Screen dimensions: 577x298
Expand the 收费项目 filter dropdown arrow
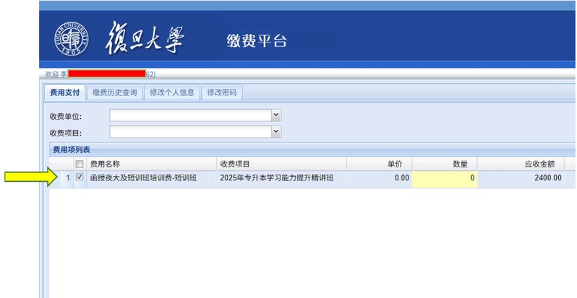click(275, 131)
